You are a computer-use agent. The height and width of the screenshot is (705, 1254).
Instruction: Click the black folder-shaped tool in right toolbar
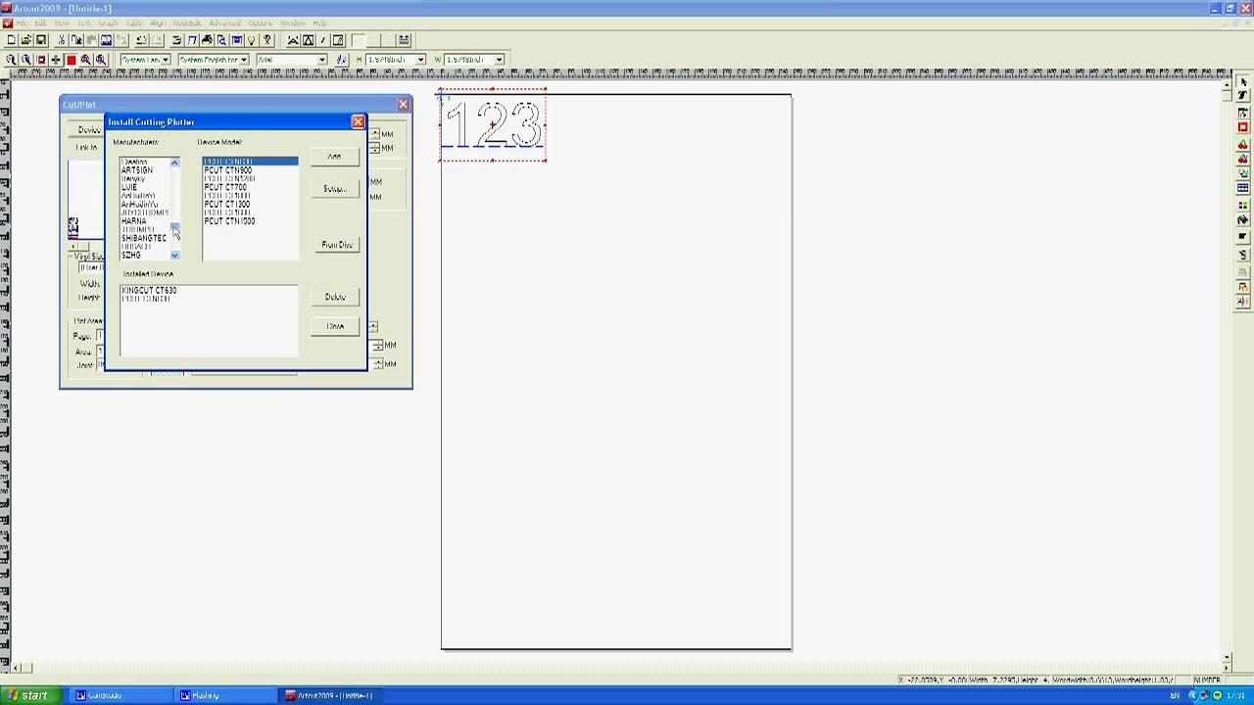point(1243,235)
